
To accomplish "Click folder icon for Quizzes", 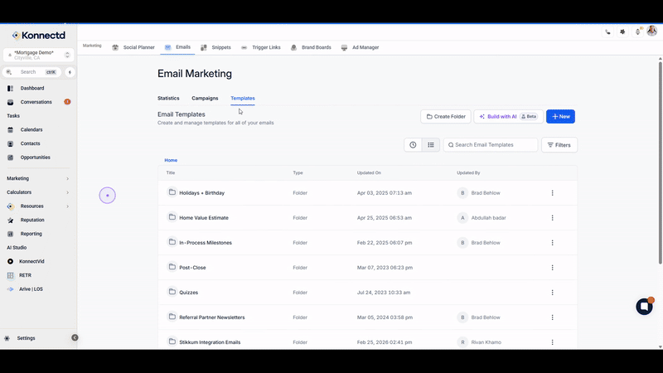I will (172, 292).
